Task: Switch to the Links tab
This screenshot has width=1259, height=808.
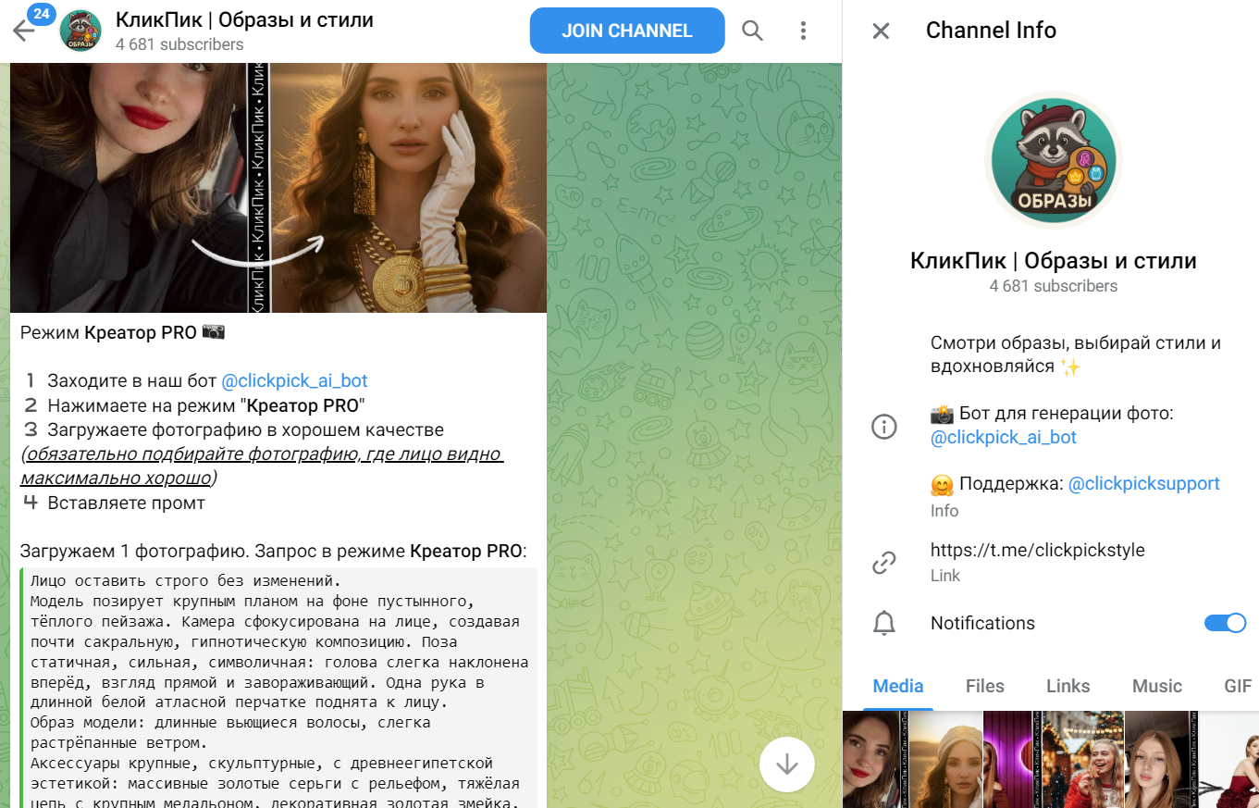Action: point(1068,686)
